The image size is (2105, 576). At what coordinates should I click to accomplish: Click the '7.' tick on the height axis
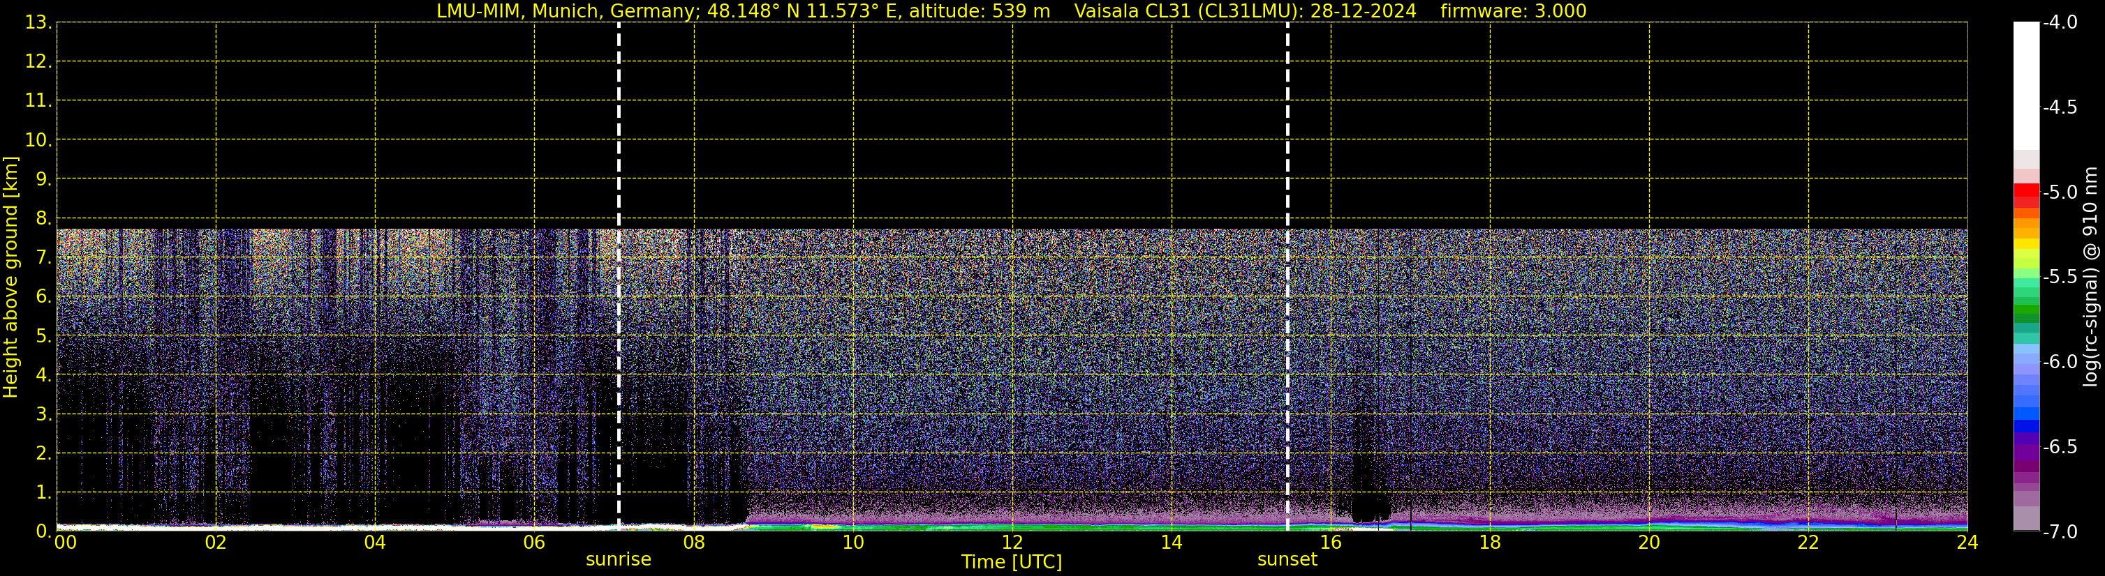[x=43, y=257]
